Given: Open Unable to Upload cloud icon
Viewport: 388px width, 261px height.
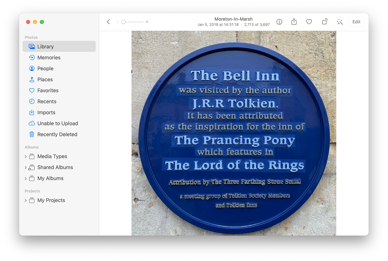Looking at the screenshot, I should pyautogui.click(x=32, y=123).
